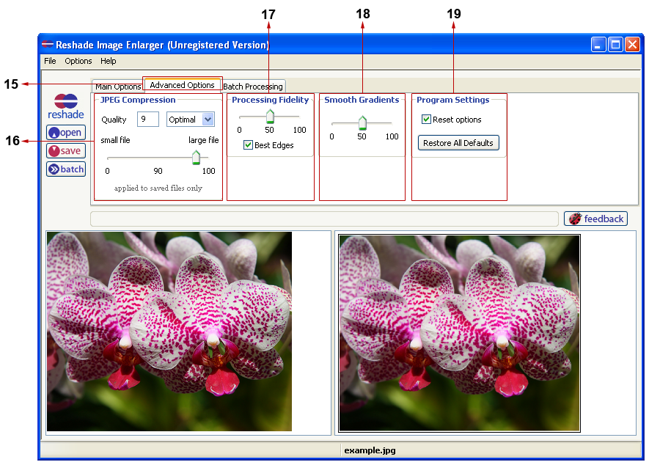Image resolution: width=649 pixels, height=465 pixels.
Task: Click the save image button
Action: pyautogui.click(x=66, y=151)
